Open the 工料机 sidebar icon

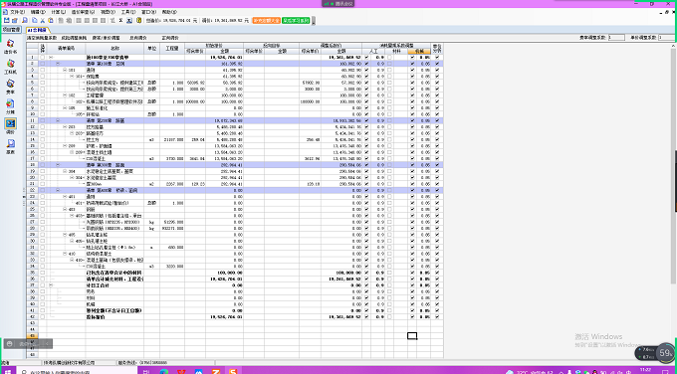pos(10,67)
